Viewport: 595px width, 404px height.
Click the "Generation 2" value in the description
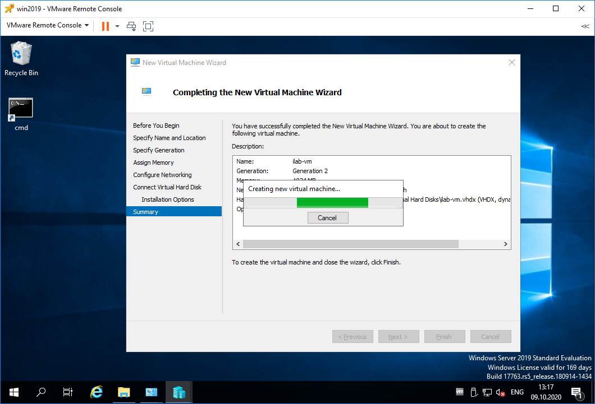coord(310,171)
